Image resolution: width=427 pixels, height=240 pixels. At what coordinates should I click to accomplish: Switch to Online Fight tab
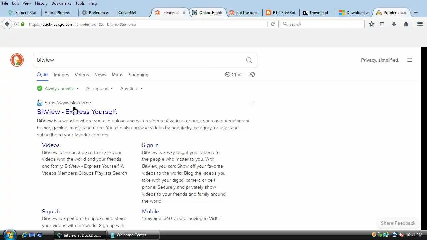coord(208,13)
